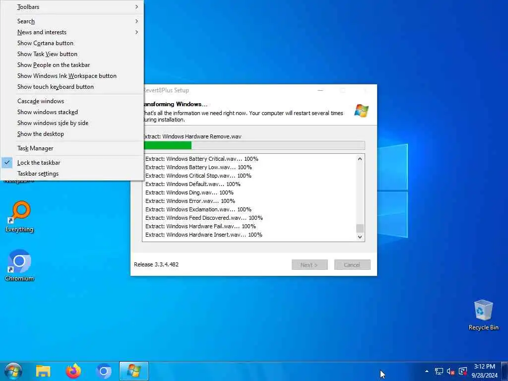Open Chromium from the taskbar
The image size is (508, 381).
pos(104,371)
